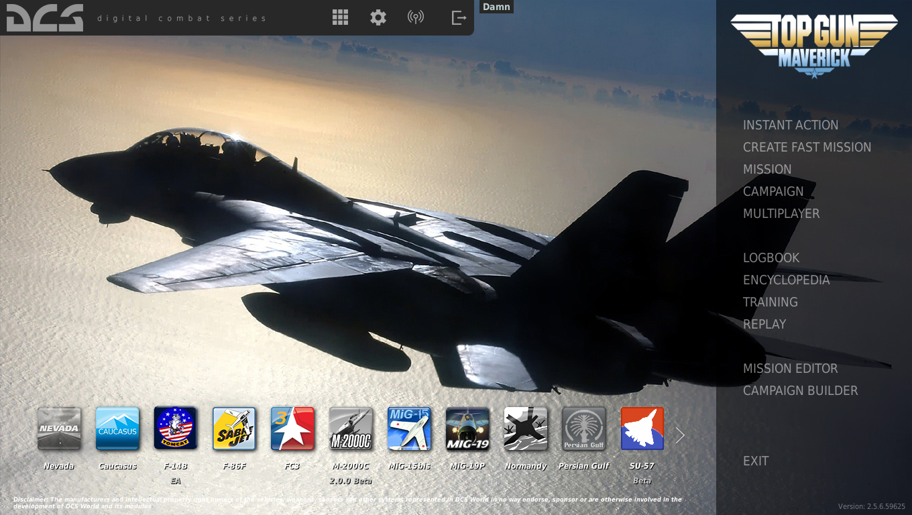Viewport: 912px width, 515px height.
Task: Click Exit to quit DCS
Action: point(756,461)
